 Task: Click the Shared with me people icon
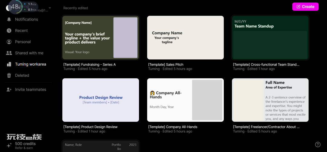9,53
